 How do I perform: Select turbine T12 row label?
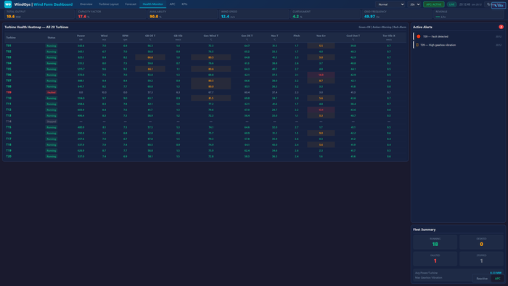[x=9, y=110]
